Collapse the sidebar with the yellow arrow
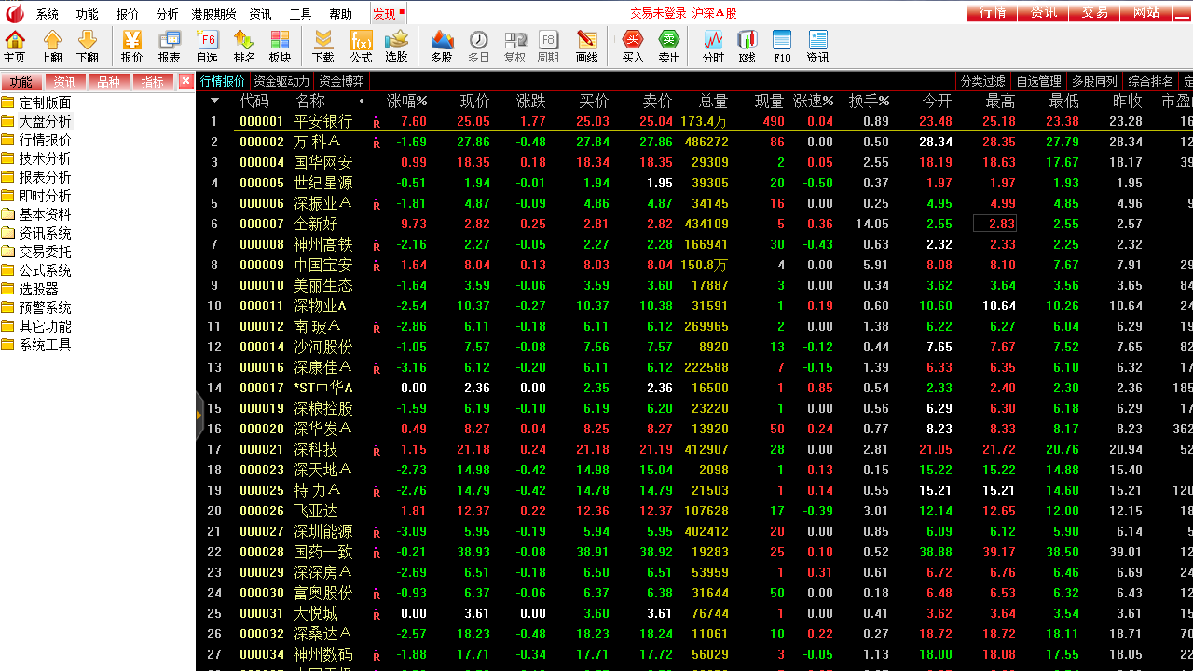The height and width of the screenshot is (671, 1193). (x=199, y=414)
